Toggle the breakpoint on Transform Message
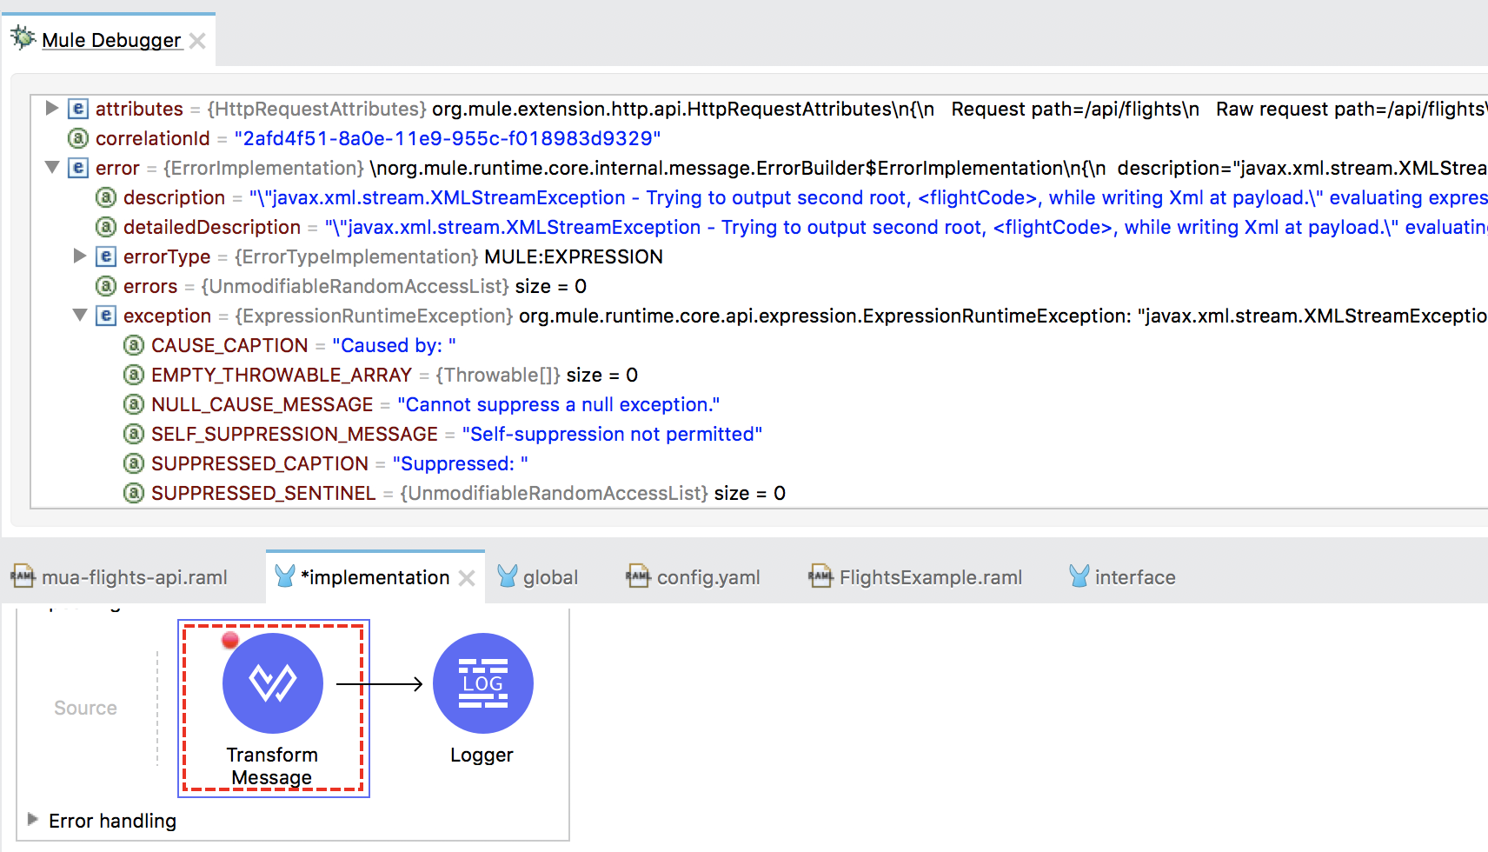This screenshot has width=1488, height=852. [x=230, y=641]
